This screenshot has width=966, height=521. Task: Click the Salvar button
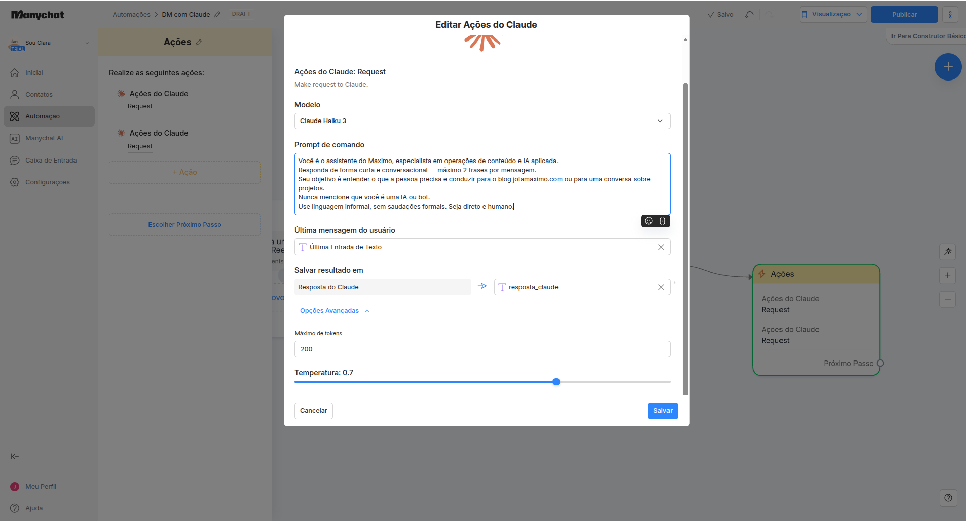click(x=662, y=411)
